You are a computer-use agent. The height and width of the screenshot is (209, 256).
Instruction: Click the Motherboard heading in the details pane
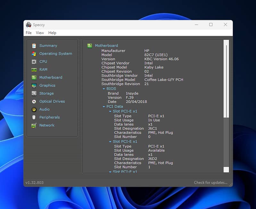pyautogui.click(x=106, y=46)
